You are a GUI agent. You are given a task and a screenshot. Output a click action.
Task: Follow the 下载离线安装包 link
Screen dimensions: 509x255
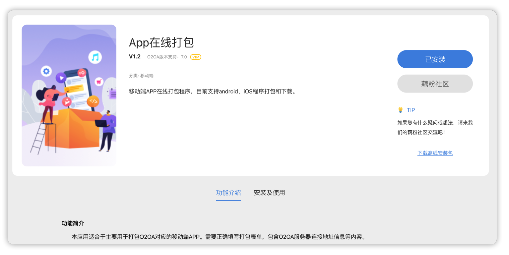pos(435,153)
